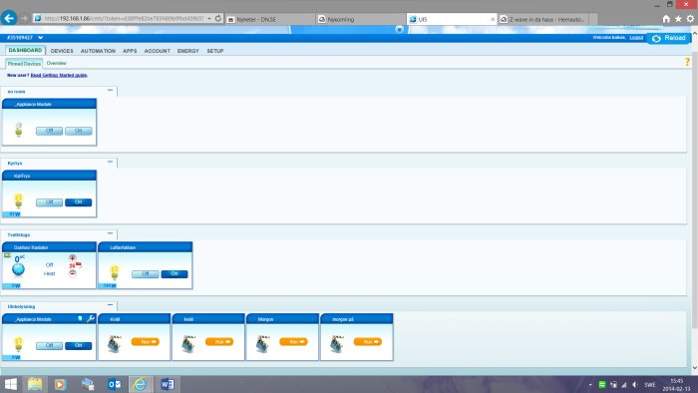Run the morgon på scene
The height and width of the screenshot is (393, 698).
click(x=368, y=342)
